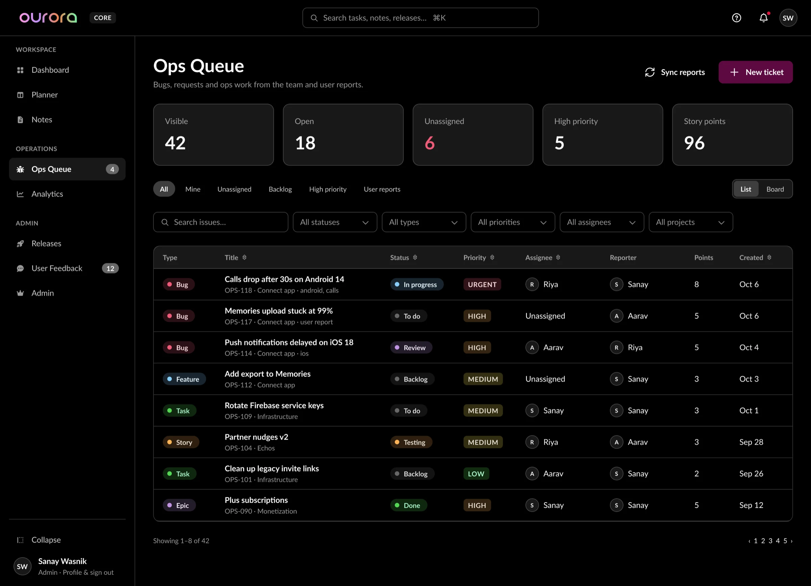Click the Ops Queue bug icon
The image size is (811, 586).
pyautogui.click(x=20, y=169)
